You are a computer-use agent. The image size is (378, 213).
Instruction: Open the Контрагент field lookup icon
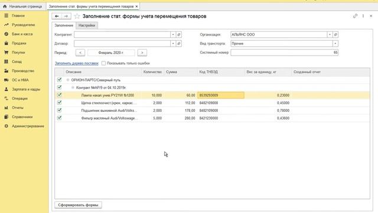point(179,34)
